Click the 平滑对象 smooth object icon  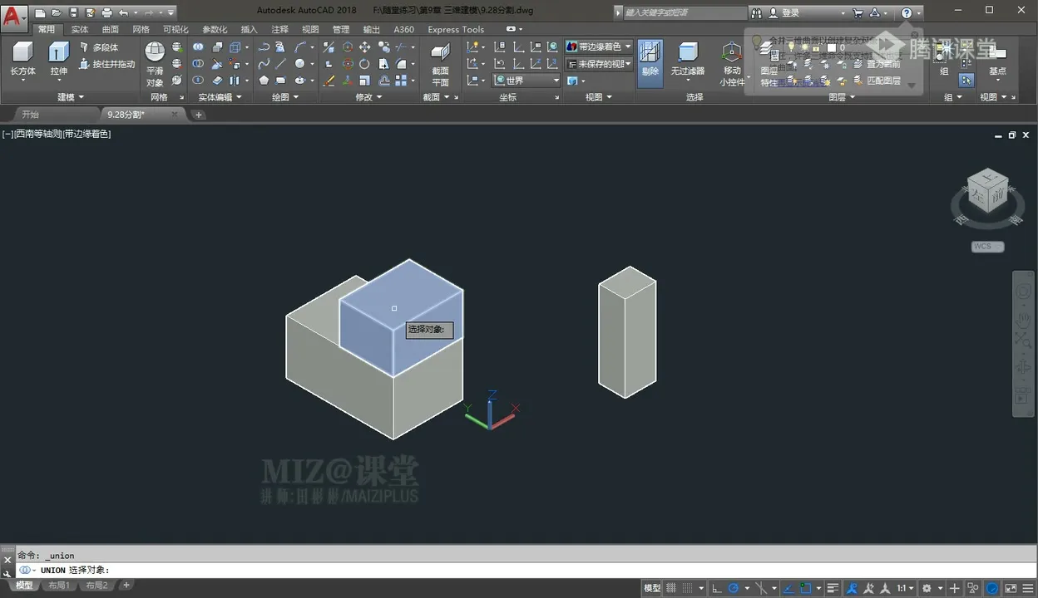155,53
